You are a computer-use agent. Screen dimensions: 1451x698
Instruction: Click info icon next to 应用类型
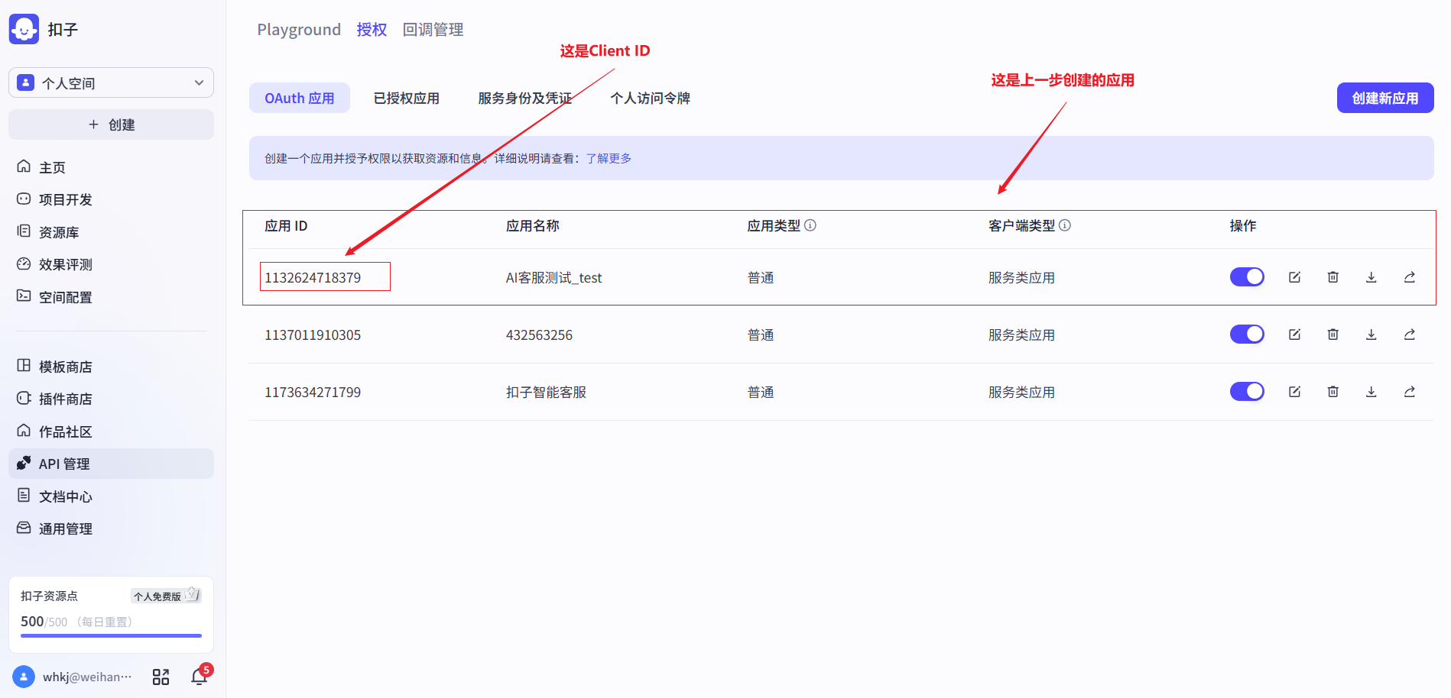(x=810, y=225)
